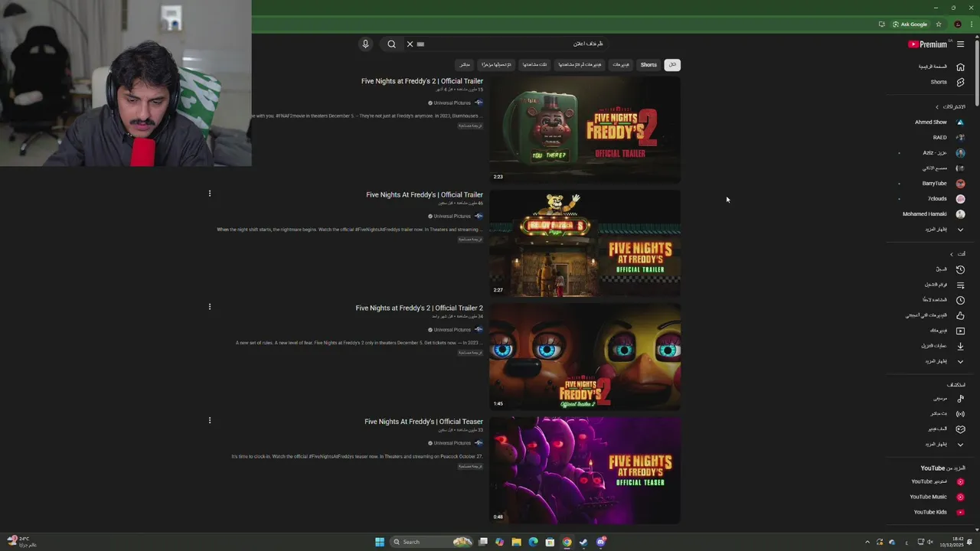The width and height of the screenshot is (980, 551).
Task: Clear the search query with X
Action: click(x=410, y=44)
